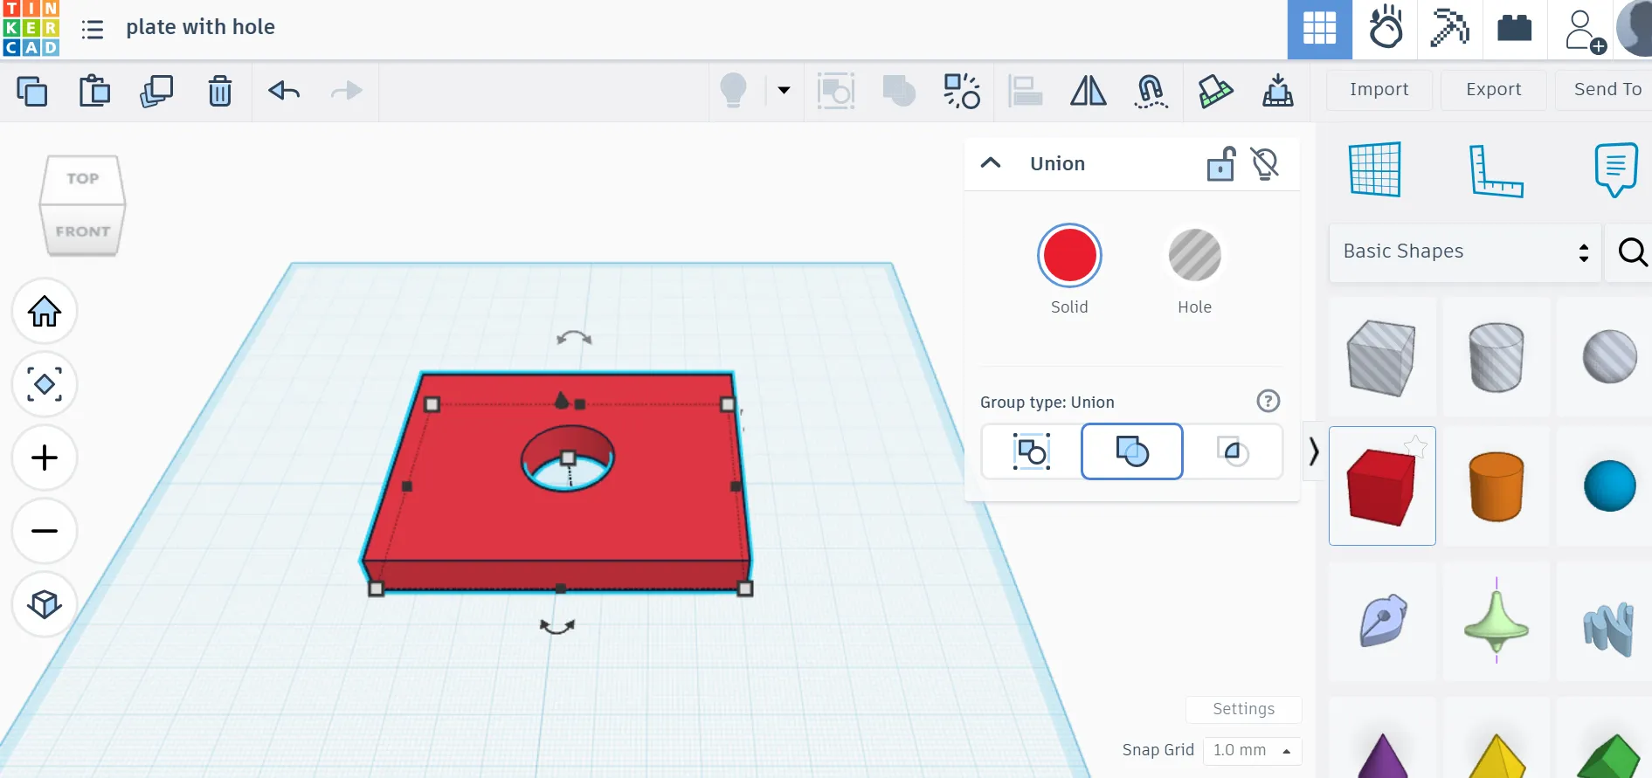Select the Union group type option

point(1132,451)
